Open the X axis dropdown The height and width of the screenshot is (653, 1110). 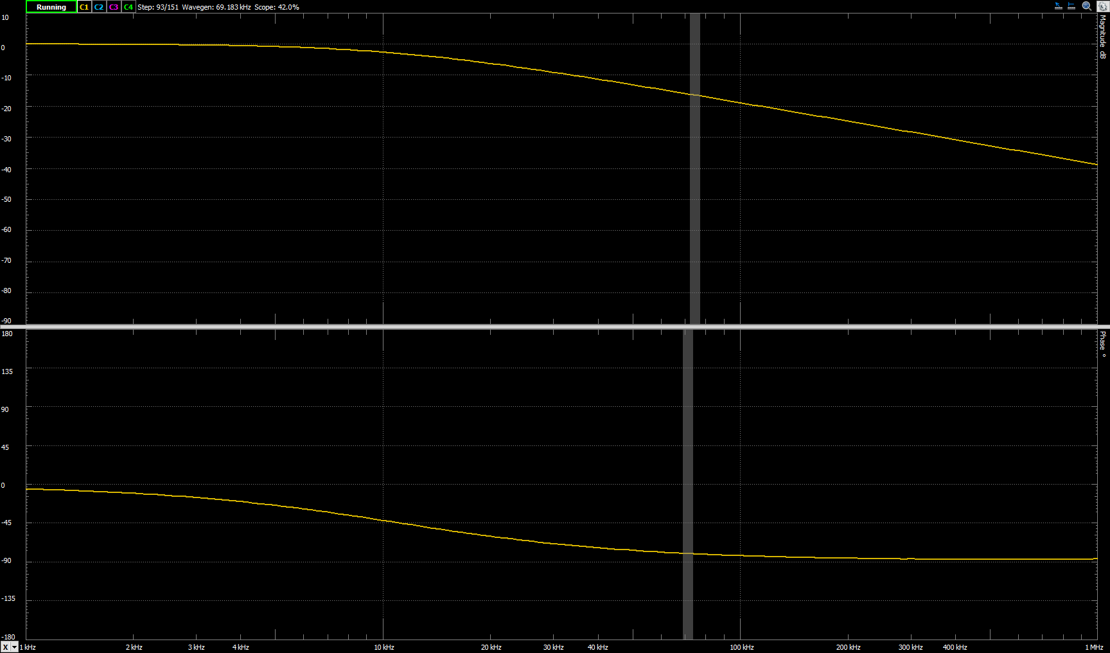tap(9, 647)
